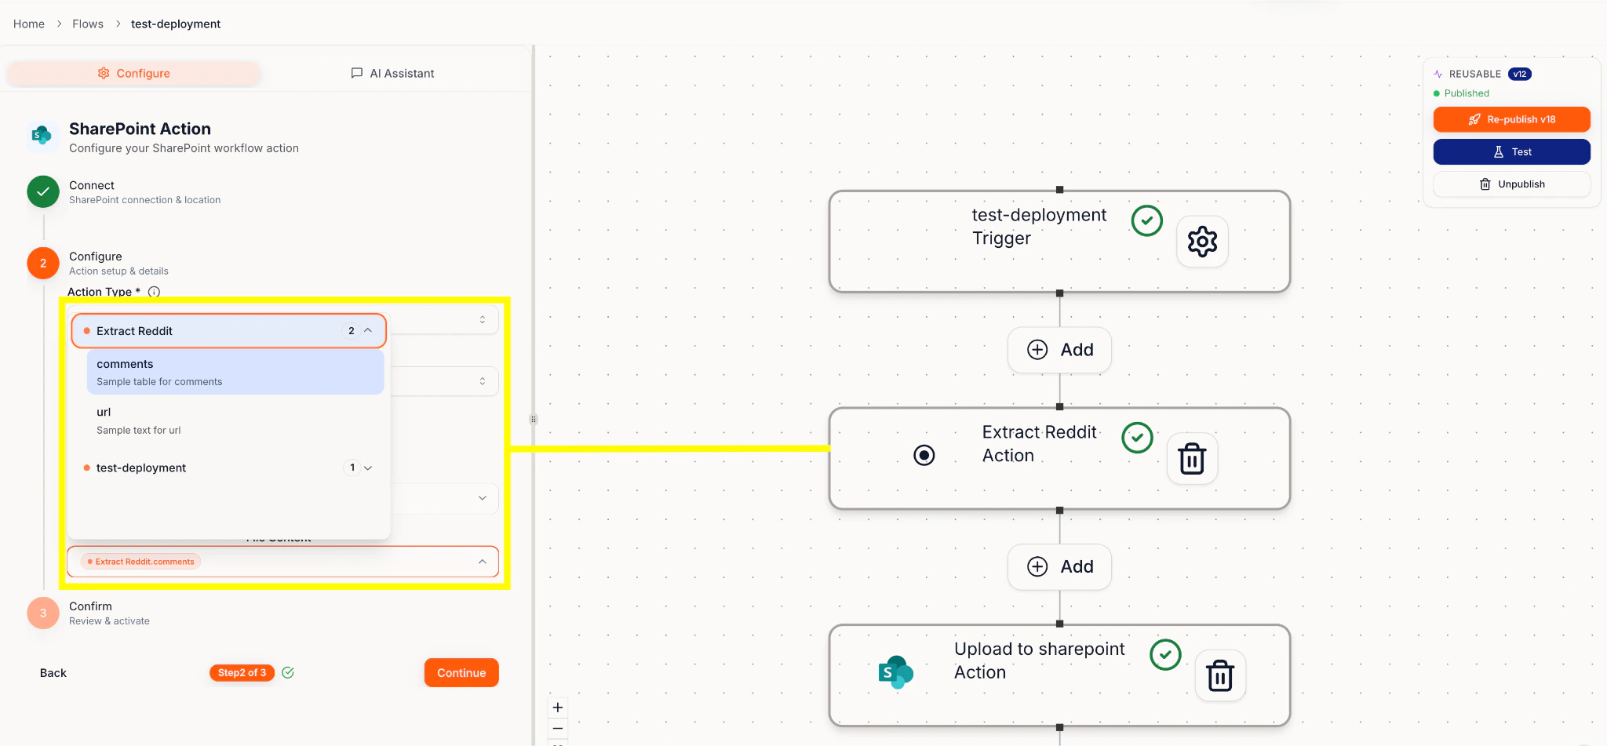Viewport: 1607px width, 746px height.
Task: Click the green check icon beside Step2 of 3
Action: (288, 672)
